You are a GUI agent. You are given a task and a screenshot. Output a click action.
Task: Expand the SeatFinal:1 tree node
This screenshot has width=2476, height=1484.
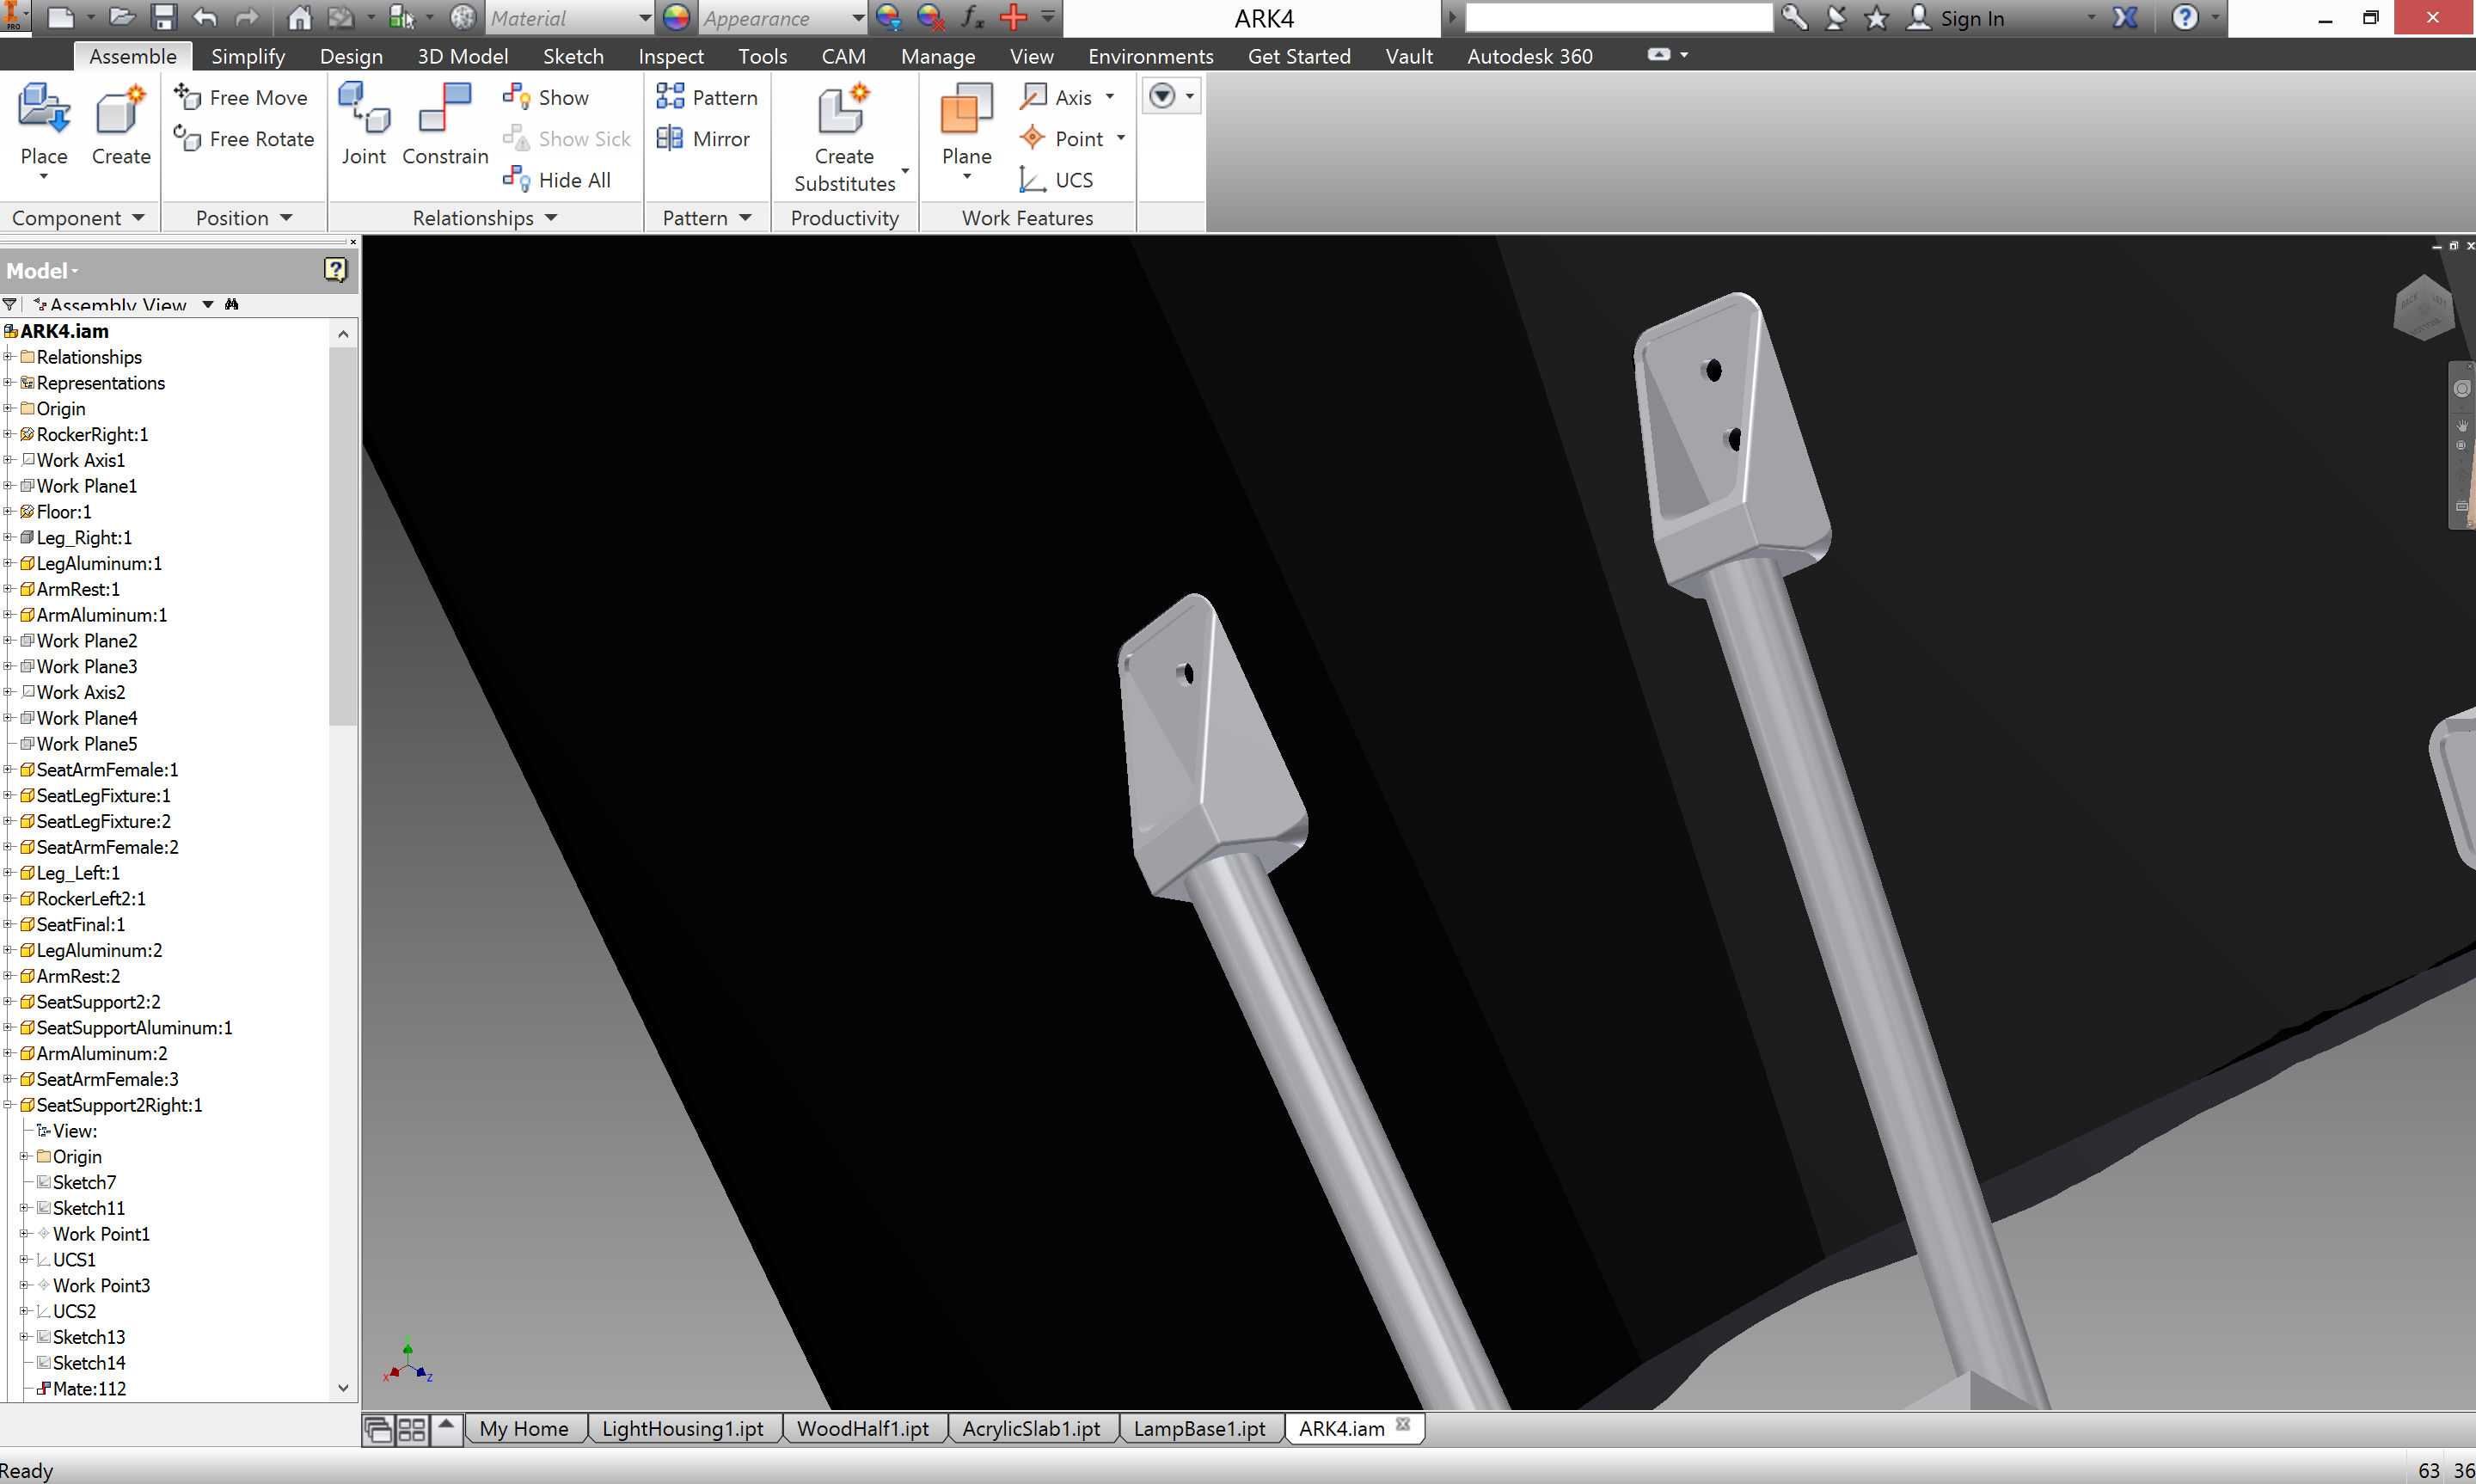(8, 924)
